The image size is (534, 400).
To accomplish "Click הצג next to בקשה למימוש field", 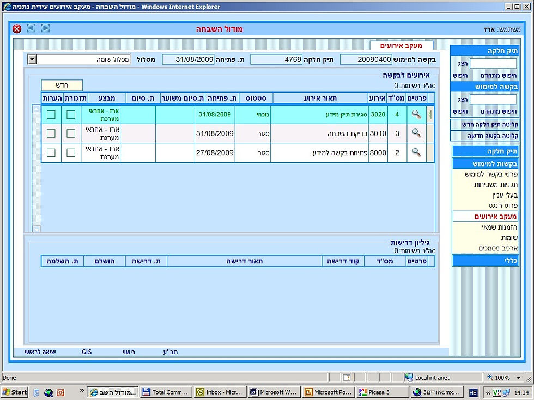I will click(x=463, y=99).
